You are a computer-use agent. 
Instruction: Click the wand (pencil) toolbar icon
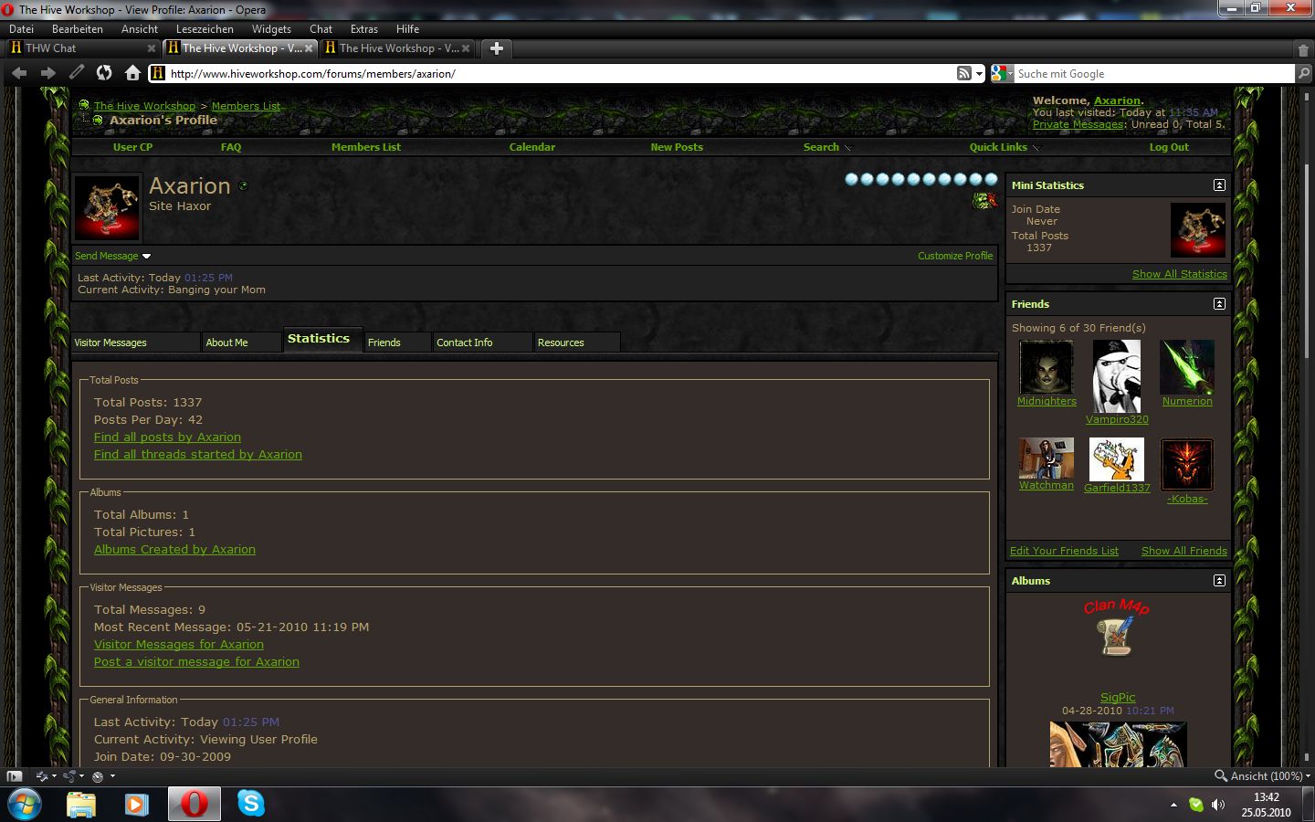(x=77, y=73)
